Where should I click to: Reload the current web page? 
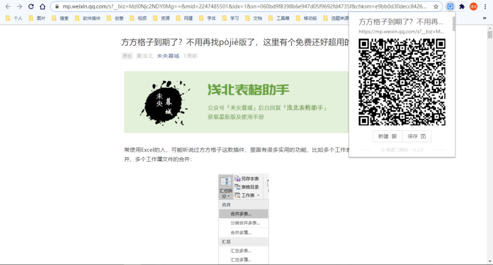coord(31,6)
